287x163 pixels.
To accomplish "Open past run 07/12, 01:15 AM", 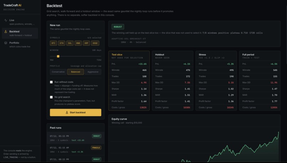I will tap(75, 149).
